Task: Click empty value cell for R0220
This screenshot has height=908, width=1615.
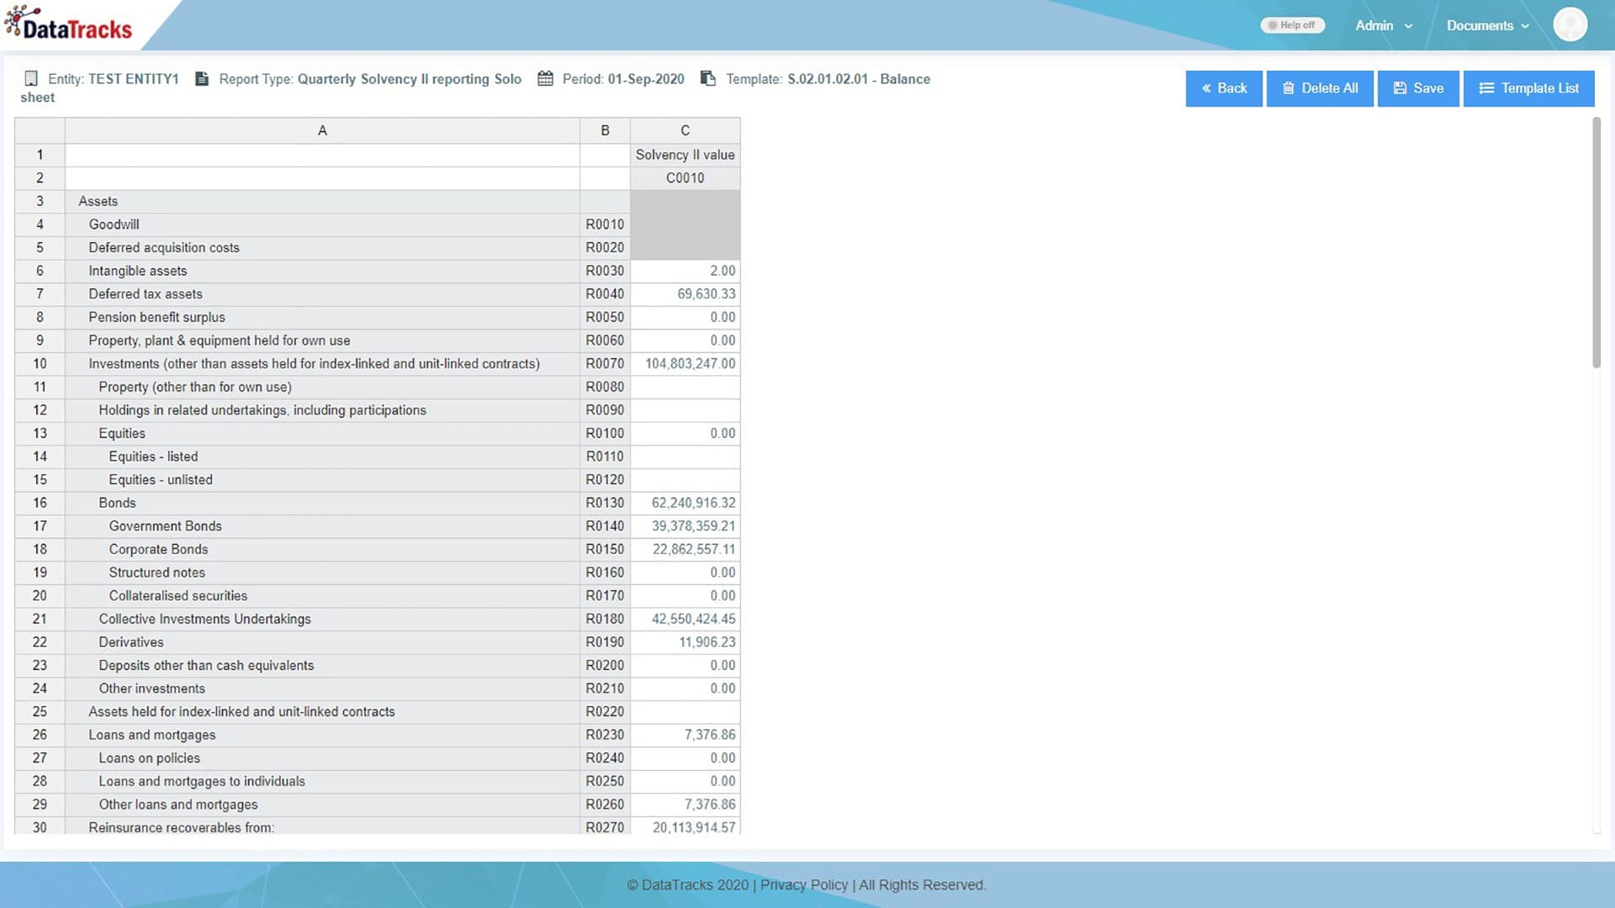Action: [686, 712]
